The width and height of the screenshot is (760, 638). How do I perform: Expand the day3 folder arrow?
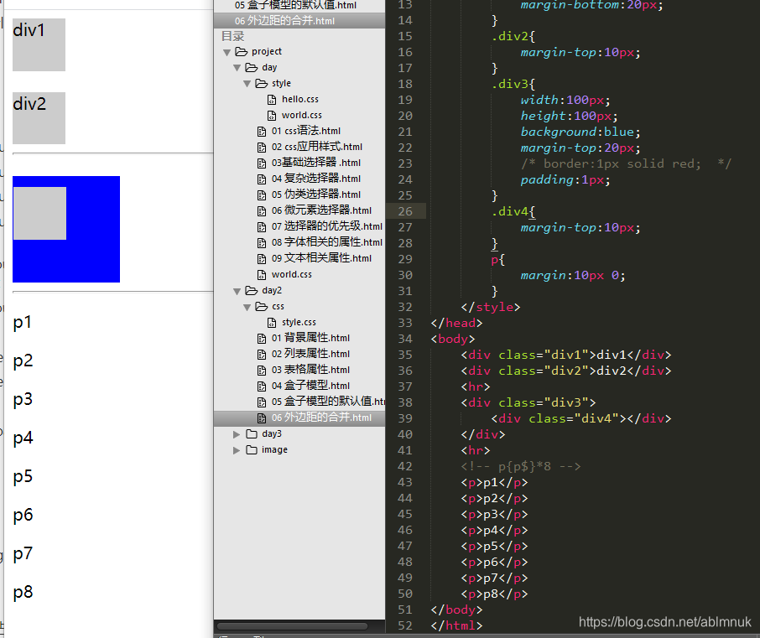point(237,434)
